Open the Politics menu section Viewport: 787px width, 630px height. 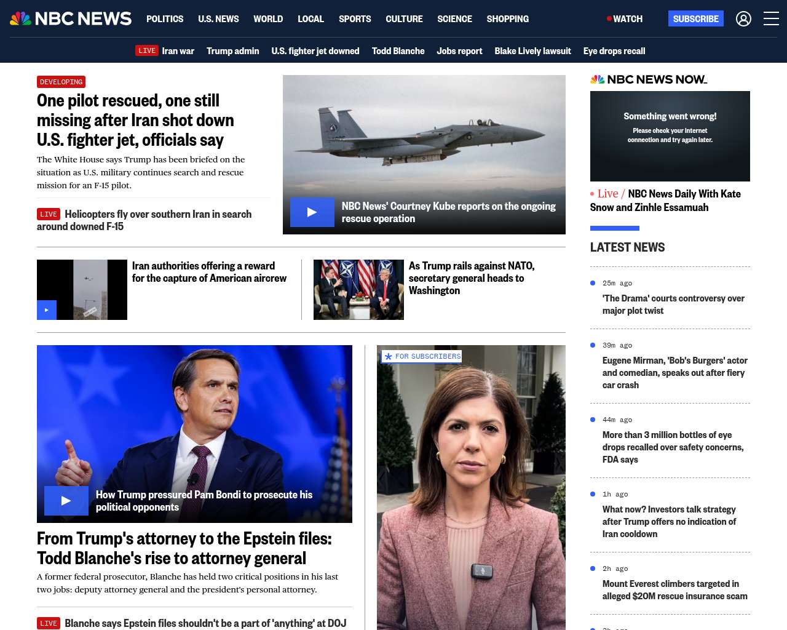[165, 19]
